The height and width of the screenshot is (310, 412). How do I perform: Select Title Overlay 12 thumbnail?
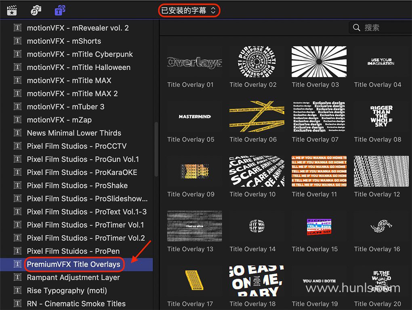coord(381,172)
